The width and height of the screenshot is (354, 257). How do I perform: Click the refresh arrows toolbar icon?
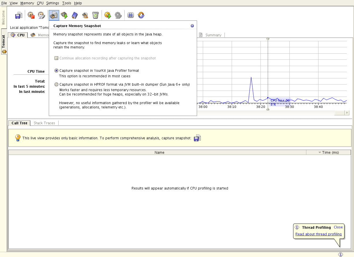pyautogui.click(x=141, y=15)
